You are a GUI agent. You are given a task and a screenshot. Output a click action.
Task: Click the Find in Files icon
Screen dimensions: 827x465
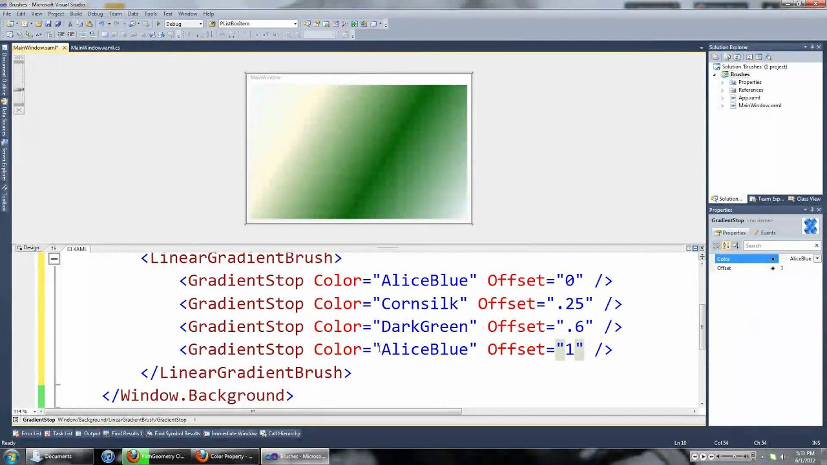click(212, 24)
